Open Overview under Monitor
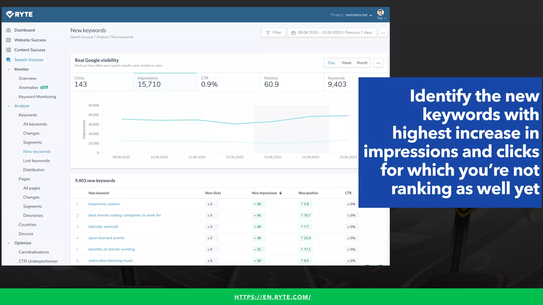Viewport: 543px width, 305px height. coord(28,78)
